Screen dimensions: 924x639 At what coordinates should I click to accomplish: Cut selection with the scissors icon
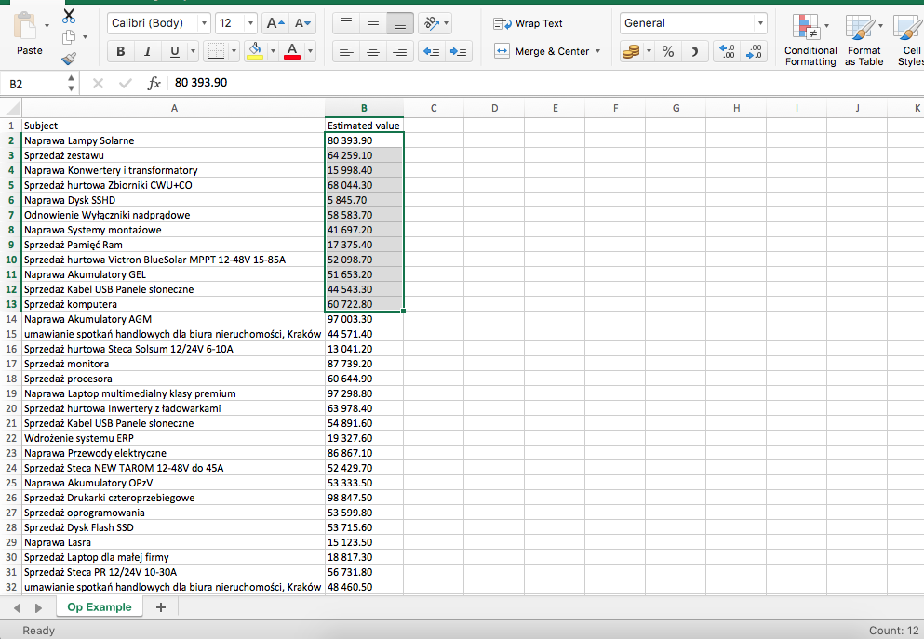click(69, 16)
